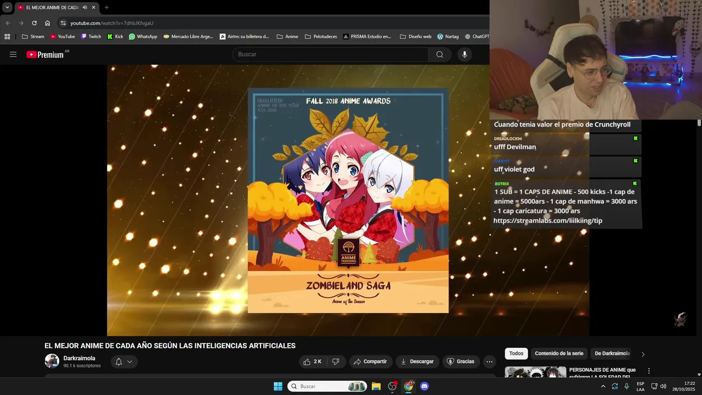702x395 pixels.
Task: Open the Airtm bookmark
Action: (x=245, y=37)
